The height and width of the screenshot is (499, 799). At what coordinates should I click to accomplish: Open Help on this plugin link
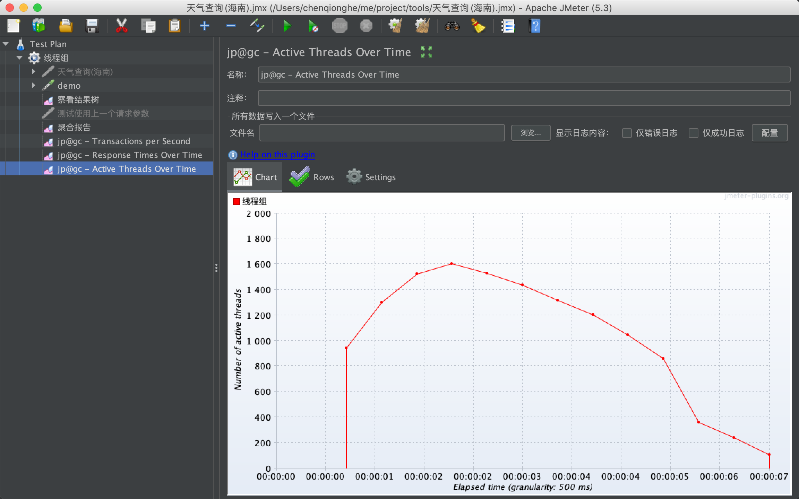(277, 155)
